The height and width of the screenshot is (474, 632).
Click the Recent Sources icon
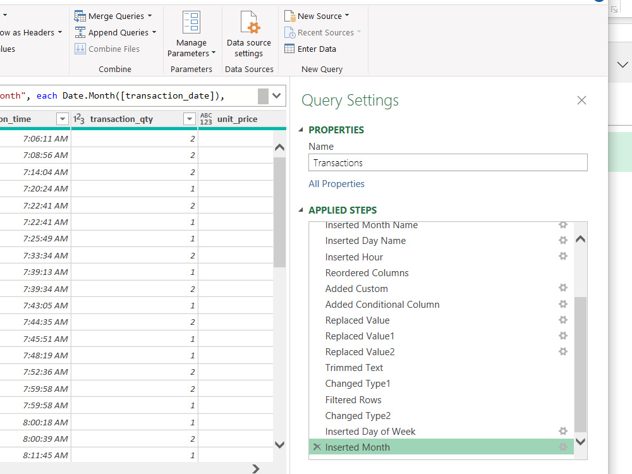tap(290, 33)
